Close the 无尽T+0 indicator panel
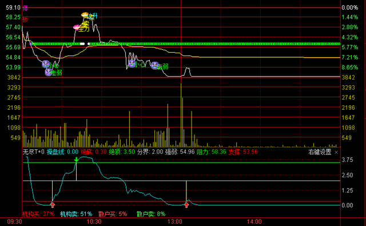Screen dimensions: 366x226 click(336, 152)
